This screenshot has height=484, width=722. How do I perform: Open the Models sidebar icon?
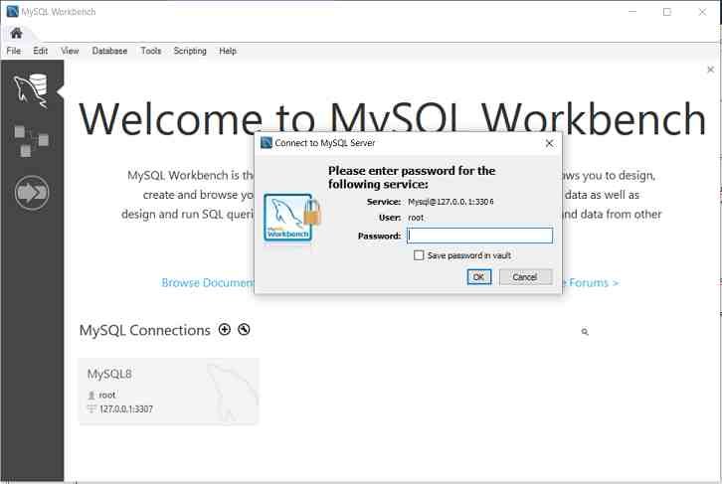[32, 141]
